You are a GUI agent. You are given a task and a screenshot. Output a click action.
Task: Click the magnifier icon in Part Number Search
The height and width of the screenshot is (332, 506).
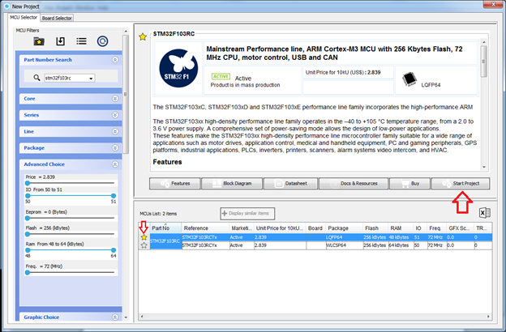pos(36,78)
